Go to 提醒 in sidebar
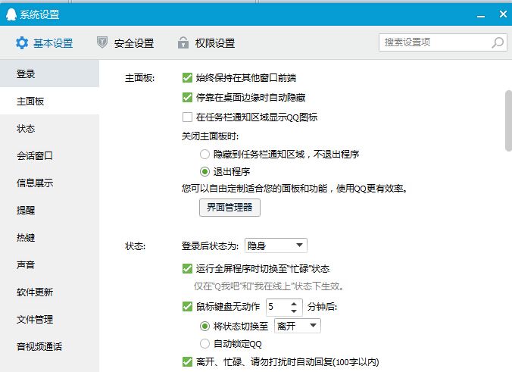 click(x=50, y=211)
